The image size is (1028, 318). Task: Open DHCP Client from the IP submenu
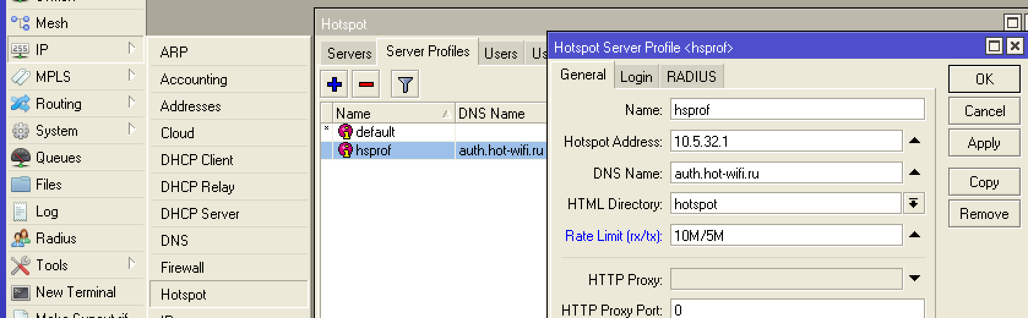point(229,160)
